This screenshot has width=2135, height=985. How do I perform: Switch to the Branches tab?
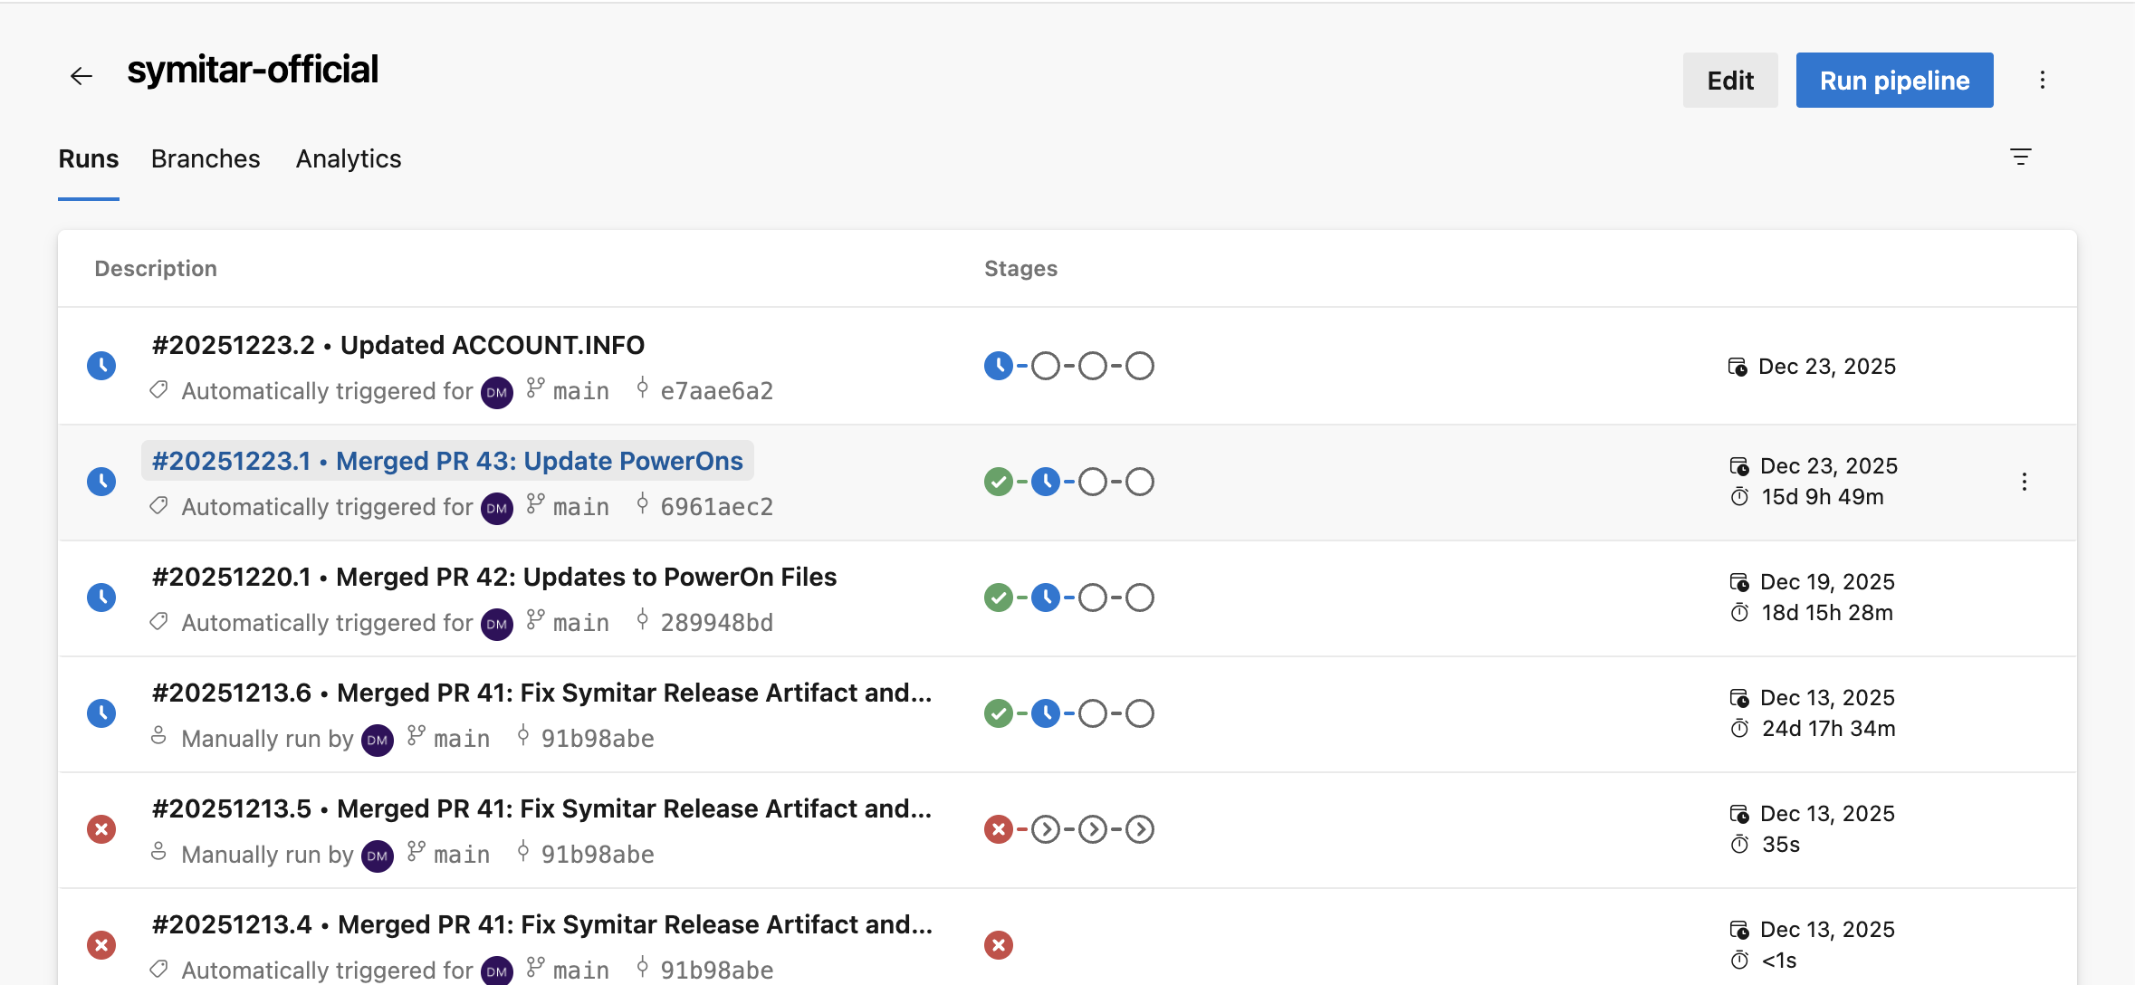pos(206,159)
